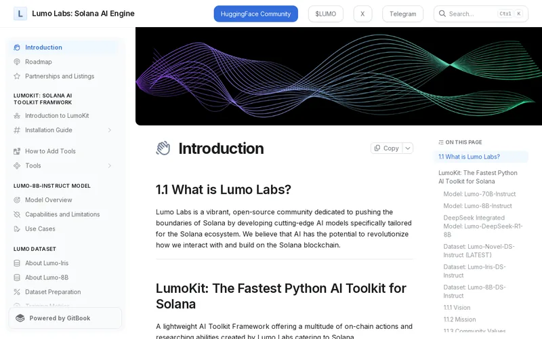Focus the Search input field
Viewport: 542px width, 339px height.
click(x=481, y=14)
